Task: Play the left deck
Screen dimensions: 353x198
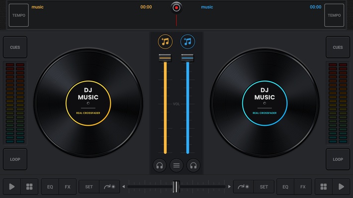Action: [12, 187]
